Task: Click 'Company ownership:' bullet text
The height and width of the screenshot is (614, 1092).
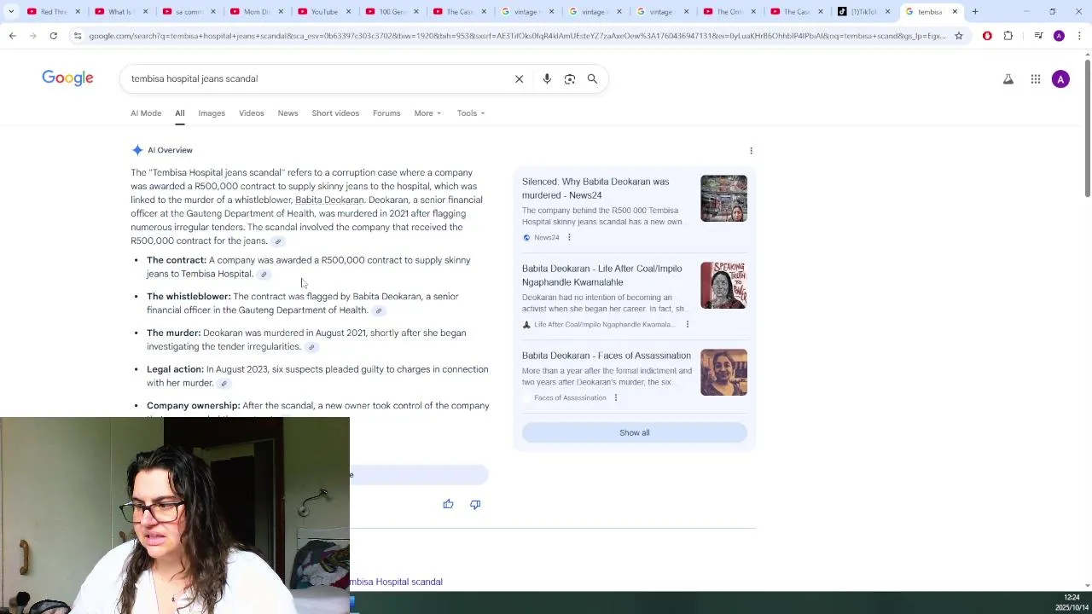Action: pos(193,406)
